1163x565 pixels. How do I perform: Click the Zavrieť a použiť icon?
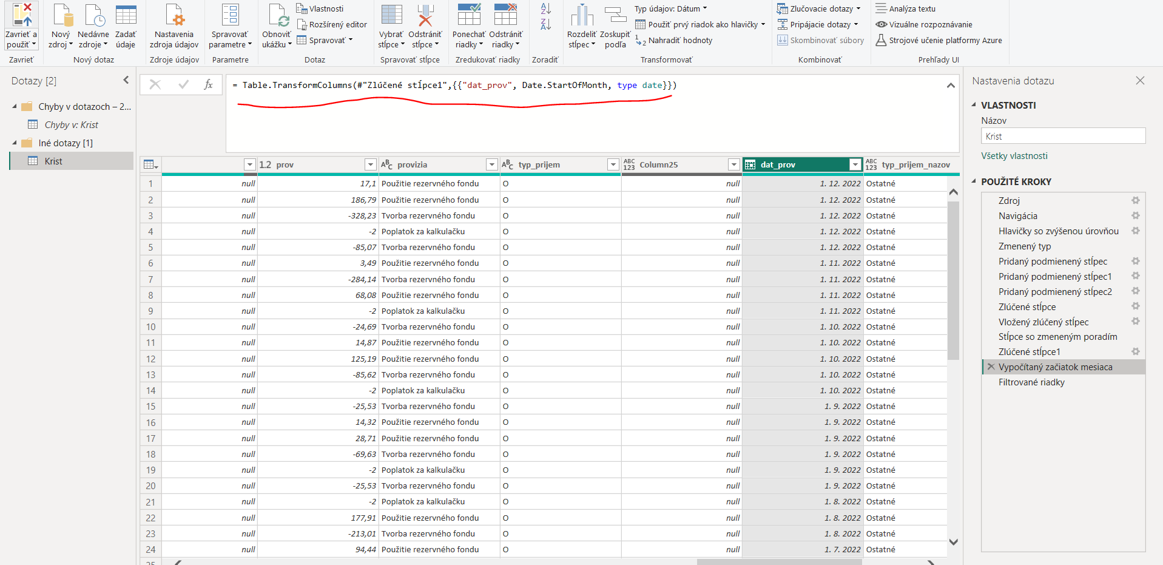pos(21,15)
